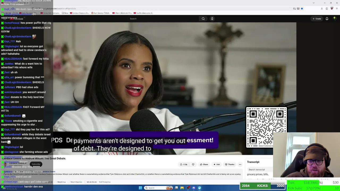Click the chat username Jellistarz
The image size is (340, 191).
click(x=10, y=87)
